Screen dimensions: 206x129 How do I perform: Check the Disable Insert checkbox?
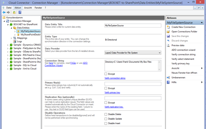(106, 123)
